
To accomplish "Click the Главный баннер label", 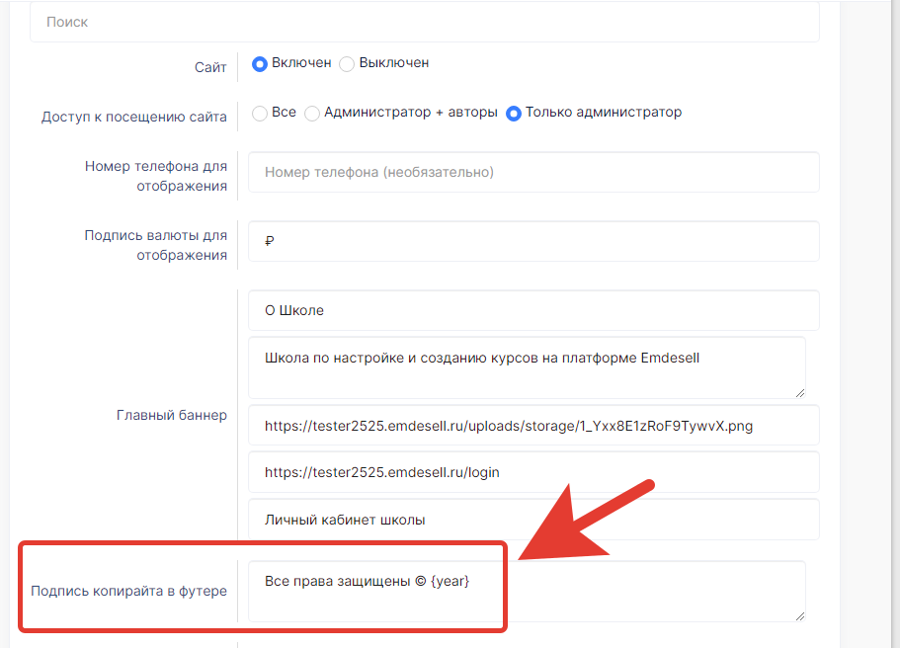I will coord(172,415).
